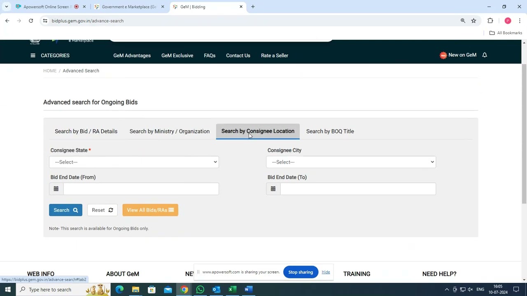The height and width of the screenshot is (296, 527).
Task: Click Stop sharing in the screen share bar
Action: click(301, 272)
